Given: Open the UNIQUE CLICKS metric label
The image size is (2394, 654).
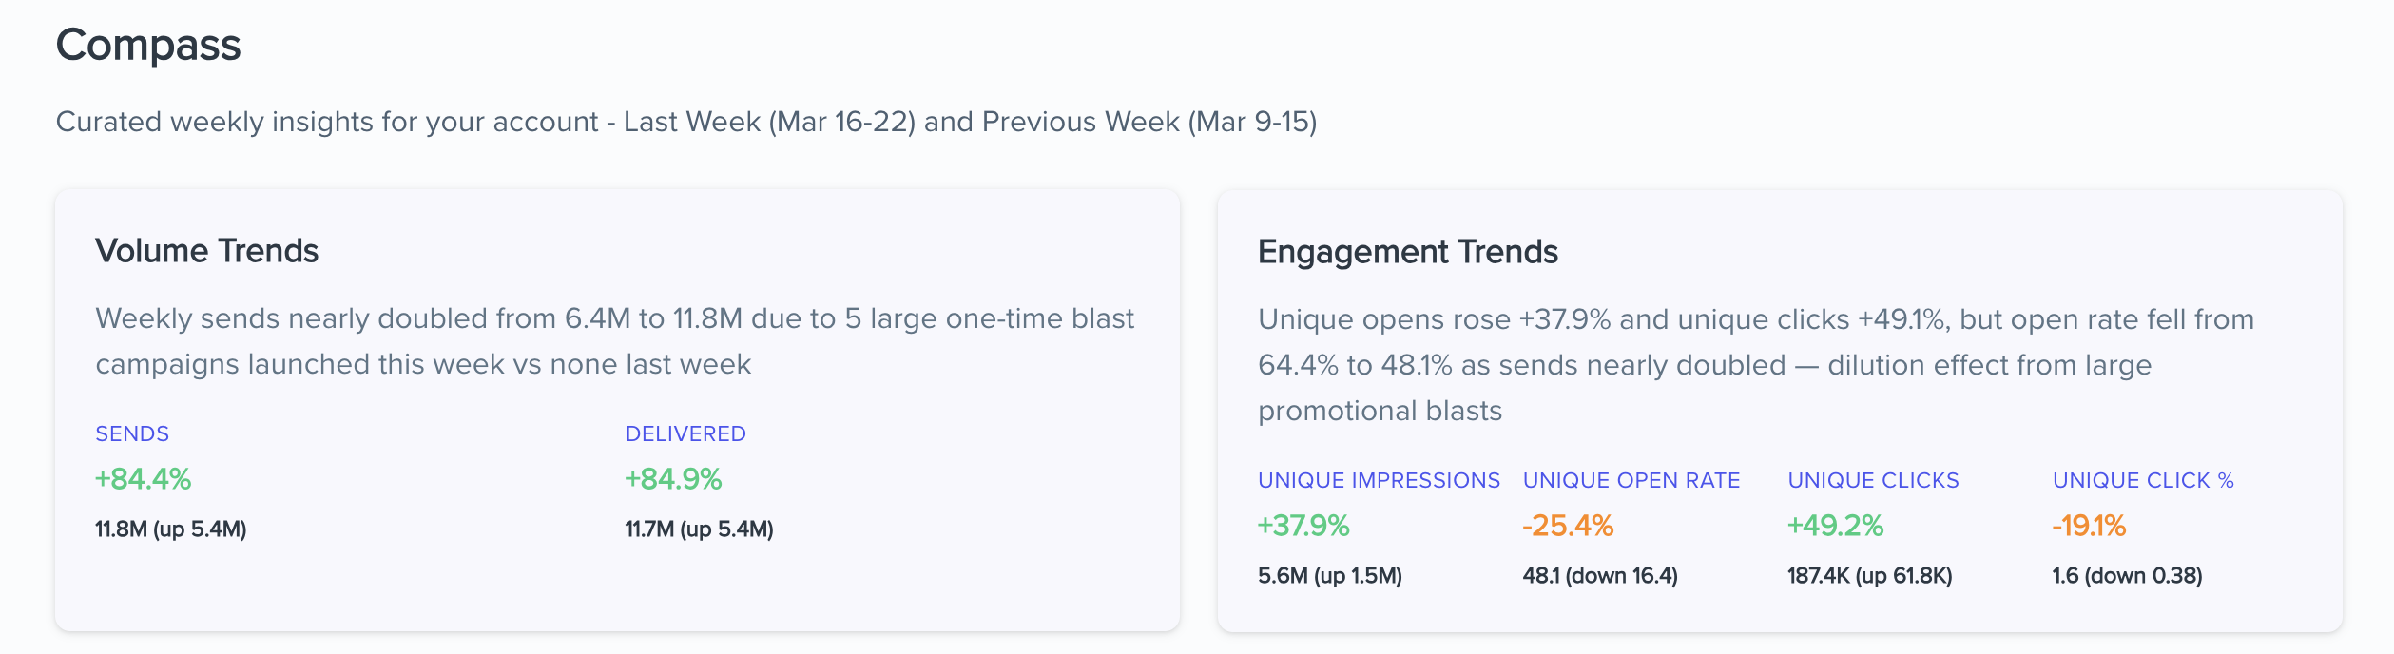Looking at the screenshot, I should click(1873, 481).
